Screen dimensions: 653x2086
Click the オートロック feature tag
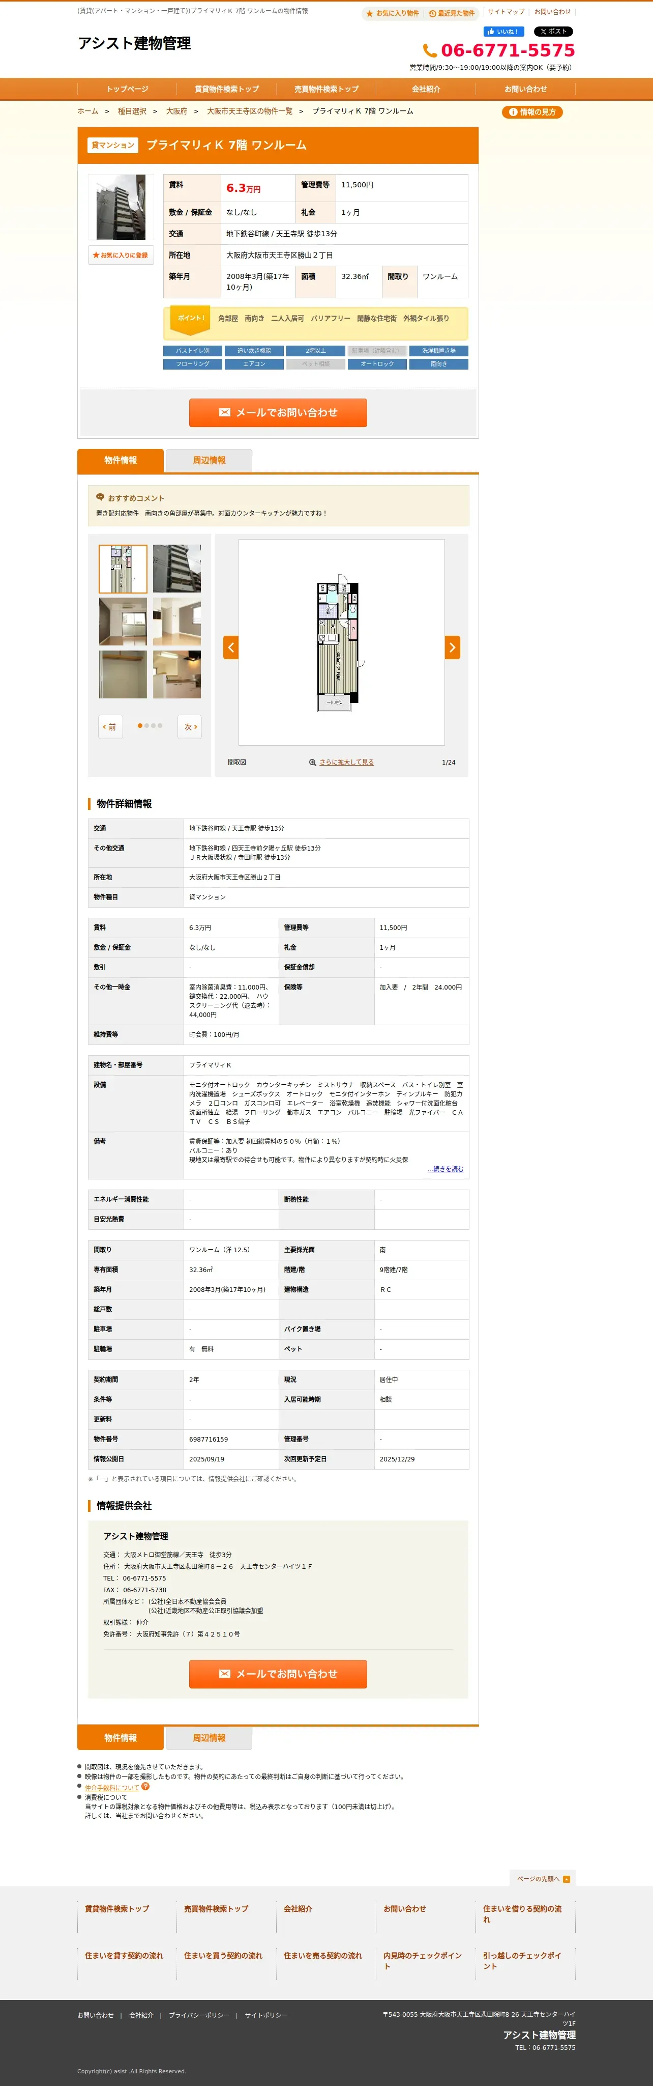coord(377,364)
